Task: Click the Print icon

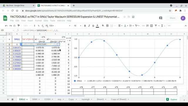Action: [14, 26]
